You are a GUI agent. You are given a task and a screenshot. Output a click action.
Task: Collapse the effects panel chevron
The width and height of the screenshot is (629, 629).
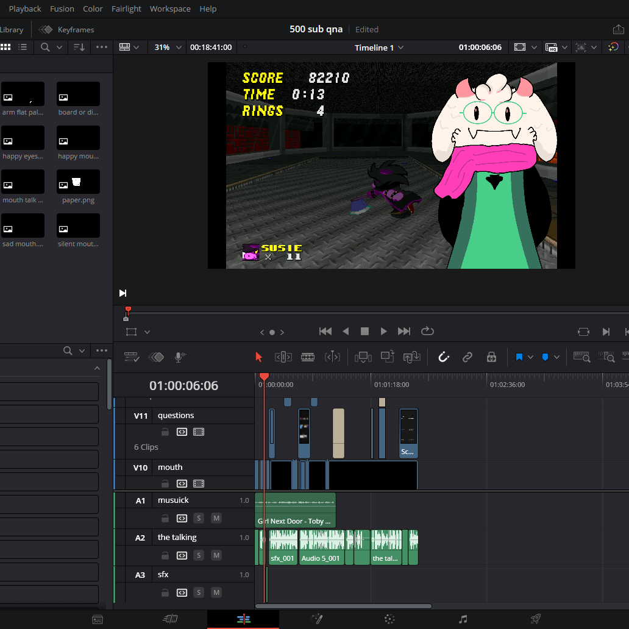pyautogui.click(x=97, y=368)
